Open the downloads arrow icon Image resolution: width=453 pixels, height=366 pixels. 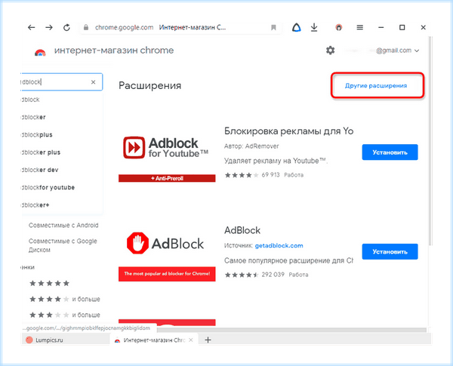coord(314,27)
